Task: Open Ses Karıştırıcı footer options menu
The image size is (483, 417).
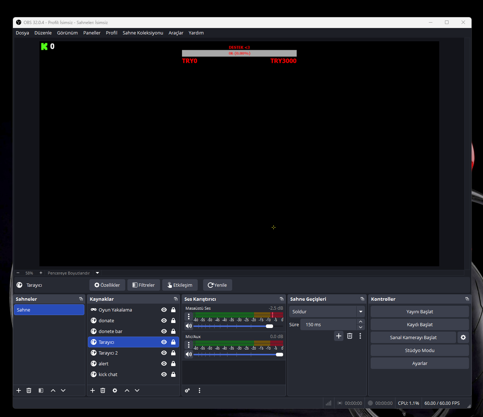Action: pos(200,390)
